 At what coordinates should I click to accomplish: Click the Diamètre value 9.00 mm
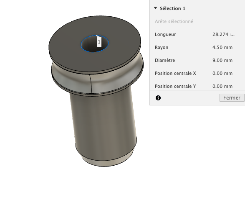click(x=222, y=60)
